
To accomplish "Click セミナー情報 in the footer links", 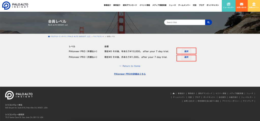I will pyautogui.click(x=221, y=93).
